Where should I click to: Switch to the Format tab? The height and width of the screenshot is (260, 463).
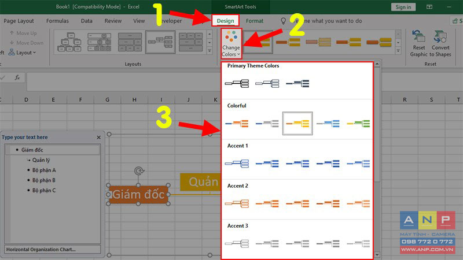pos(254,21)
